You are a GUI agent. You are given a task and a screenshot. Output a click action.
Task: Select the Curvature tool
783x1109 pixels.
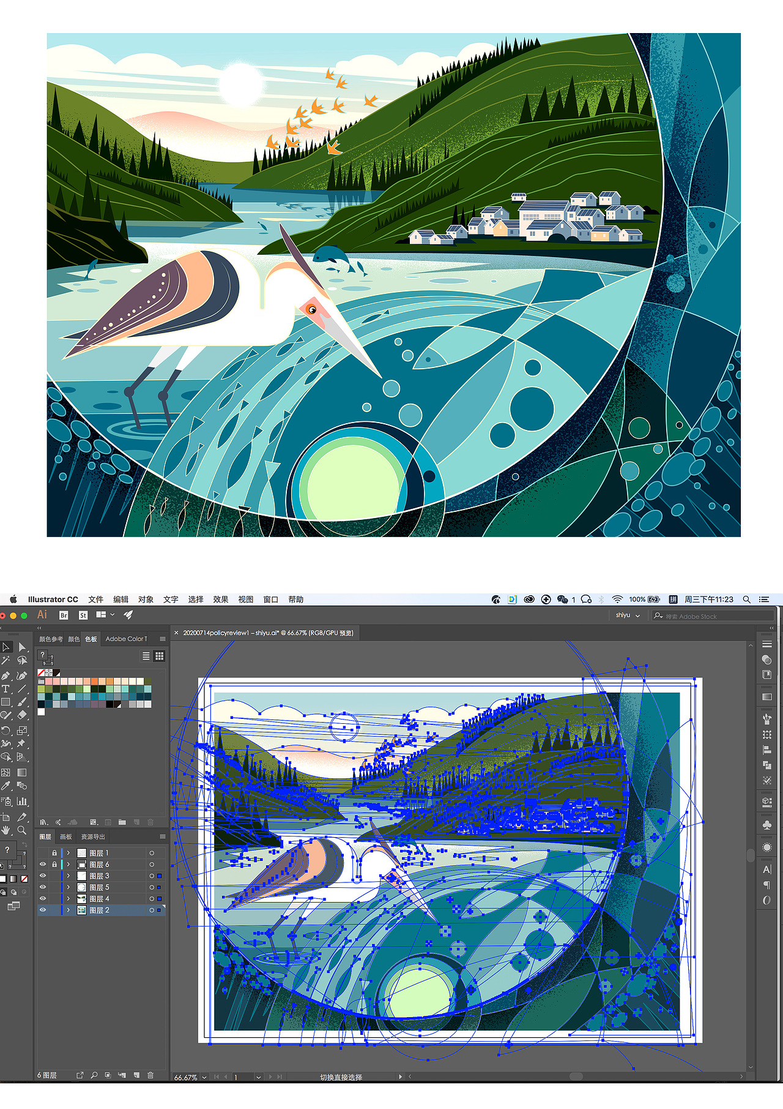pos(22,675)
